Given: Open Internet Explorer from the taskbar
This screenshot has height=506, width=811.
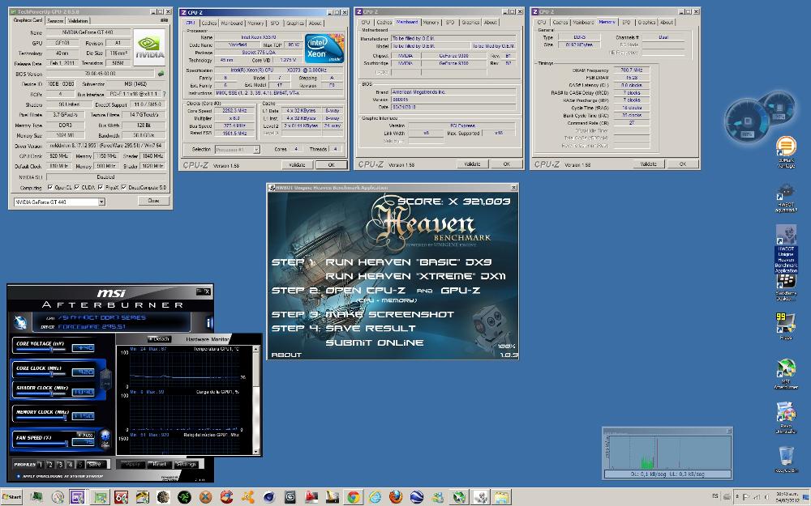Looking at the screenshot, I should [x=375, y=497].
